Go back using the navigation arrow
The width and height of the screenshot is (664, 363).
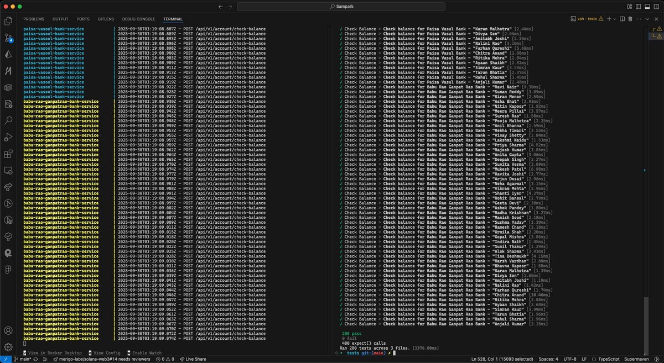point(221,7)
